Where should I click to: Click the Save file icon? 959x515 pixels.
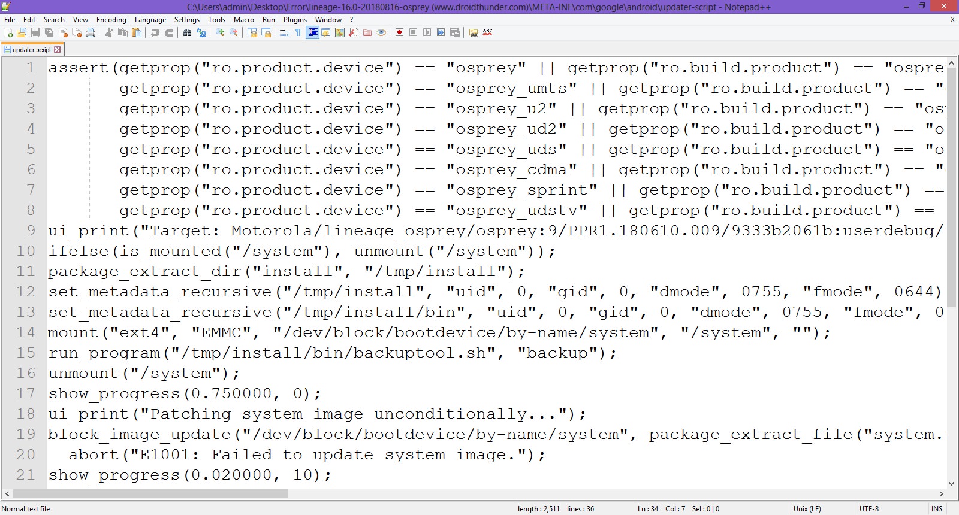35,32
